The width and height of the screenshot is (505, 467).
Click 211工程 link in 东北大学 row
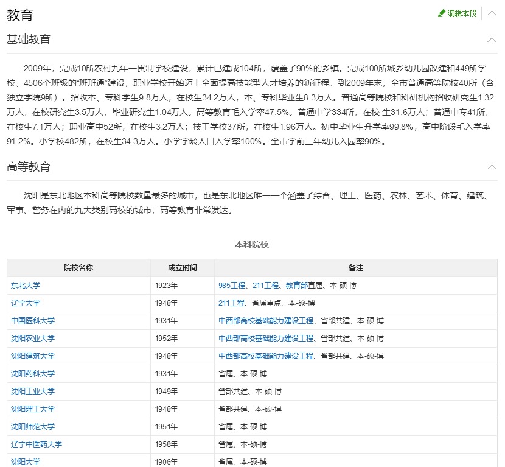click(266, 285)
